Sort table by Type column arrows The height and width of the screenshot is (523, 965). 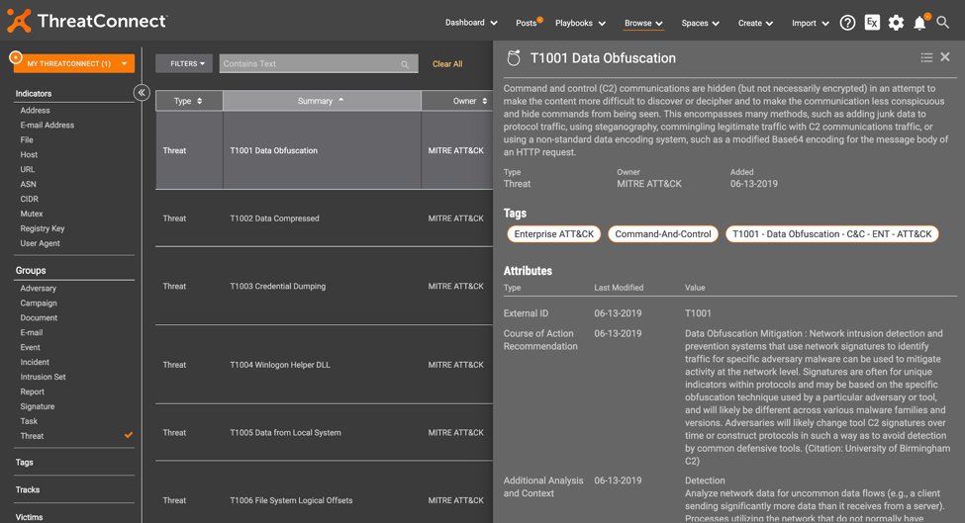tap(199, 101)
